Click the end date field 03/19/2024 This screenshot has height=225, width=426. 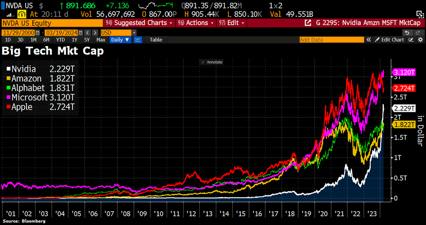62,33
